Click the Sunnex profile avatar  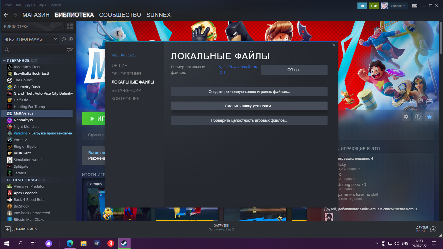coord(385,6)
